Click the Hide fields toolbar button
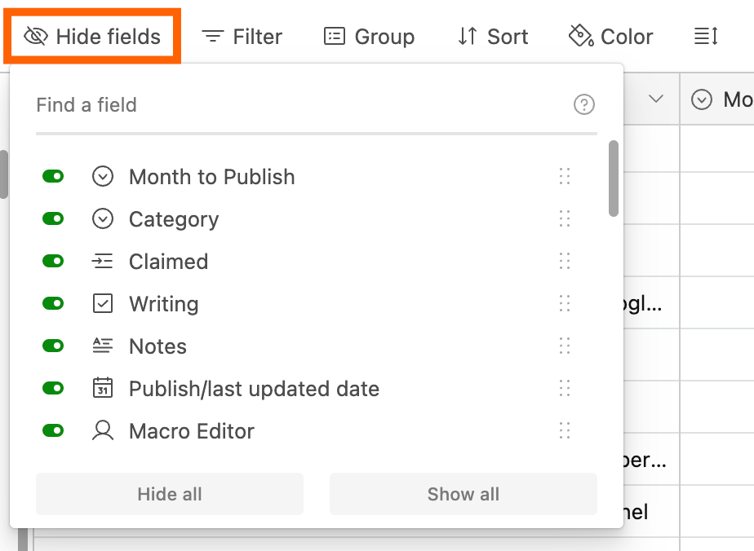This screenshot has width=754, height=551. click(92, 37)
